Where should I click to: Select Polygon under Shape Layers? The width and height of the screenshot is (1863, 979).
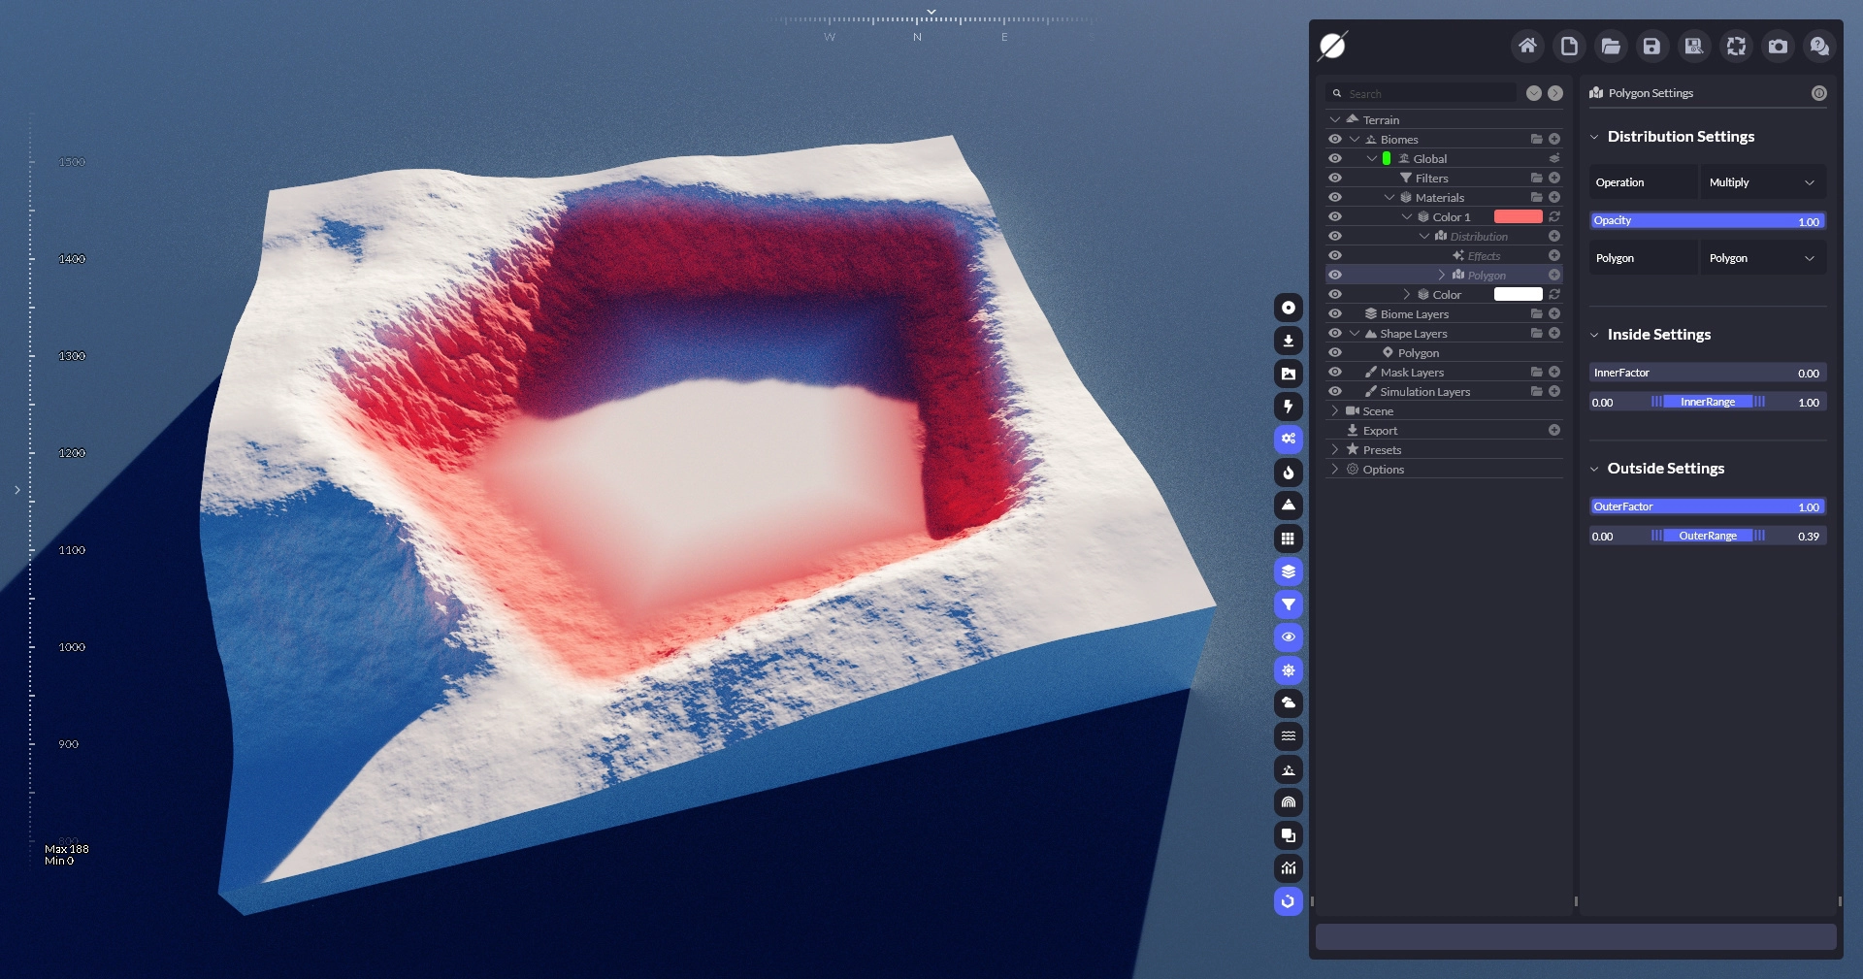[1418, 353]
